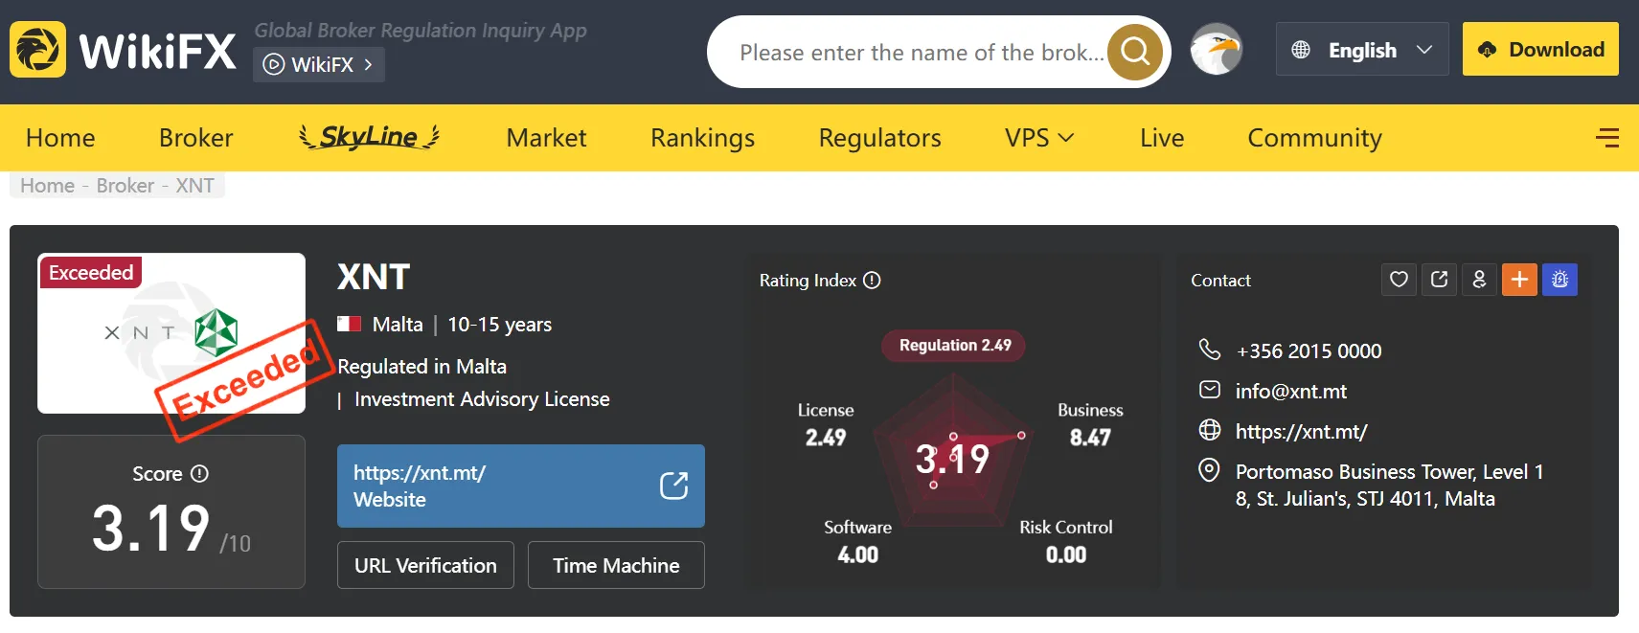Click the +356 2015 0000 phone number
This screenshot has height=633, width=1639.
click(1309, 350)
